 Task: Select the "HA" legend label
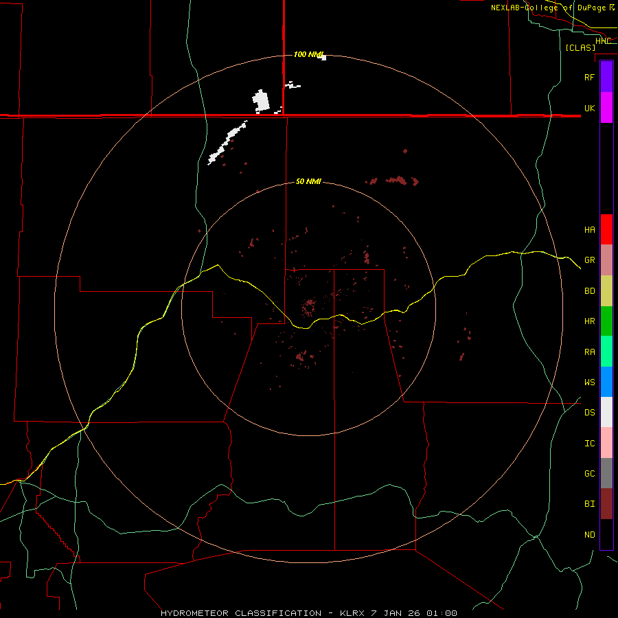coord(589,229)
